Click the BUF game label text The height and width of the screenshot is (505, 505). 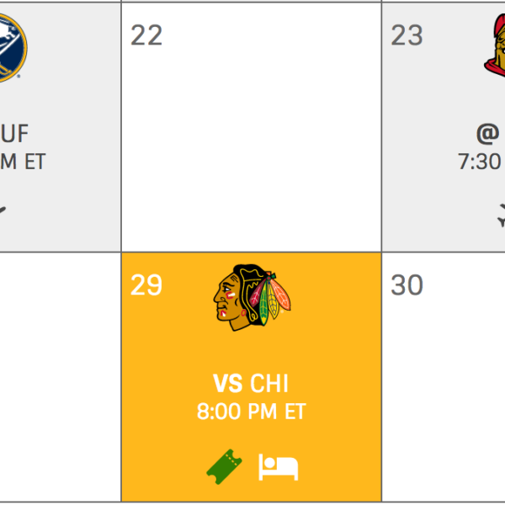tap(15, 133)
